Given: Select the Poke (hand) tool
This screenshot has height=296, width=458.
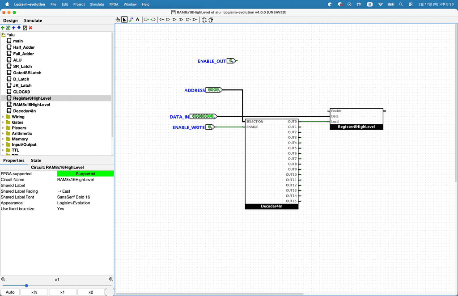Looking at the screenshot, I should [118, 20].
